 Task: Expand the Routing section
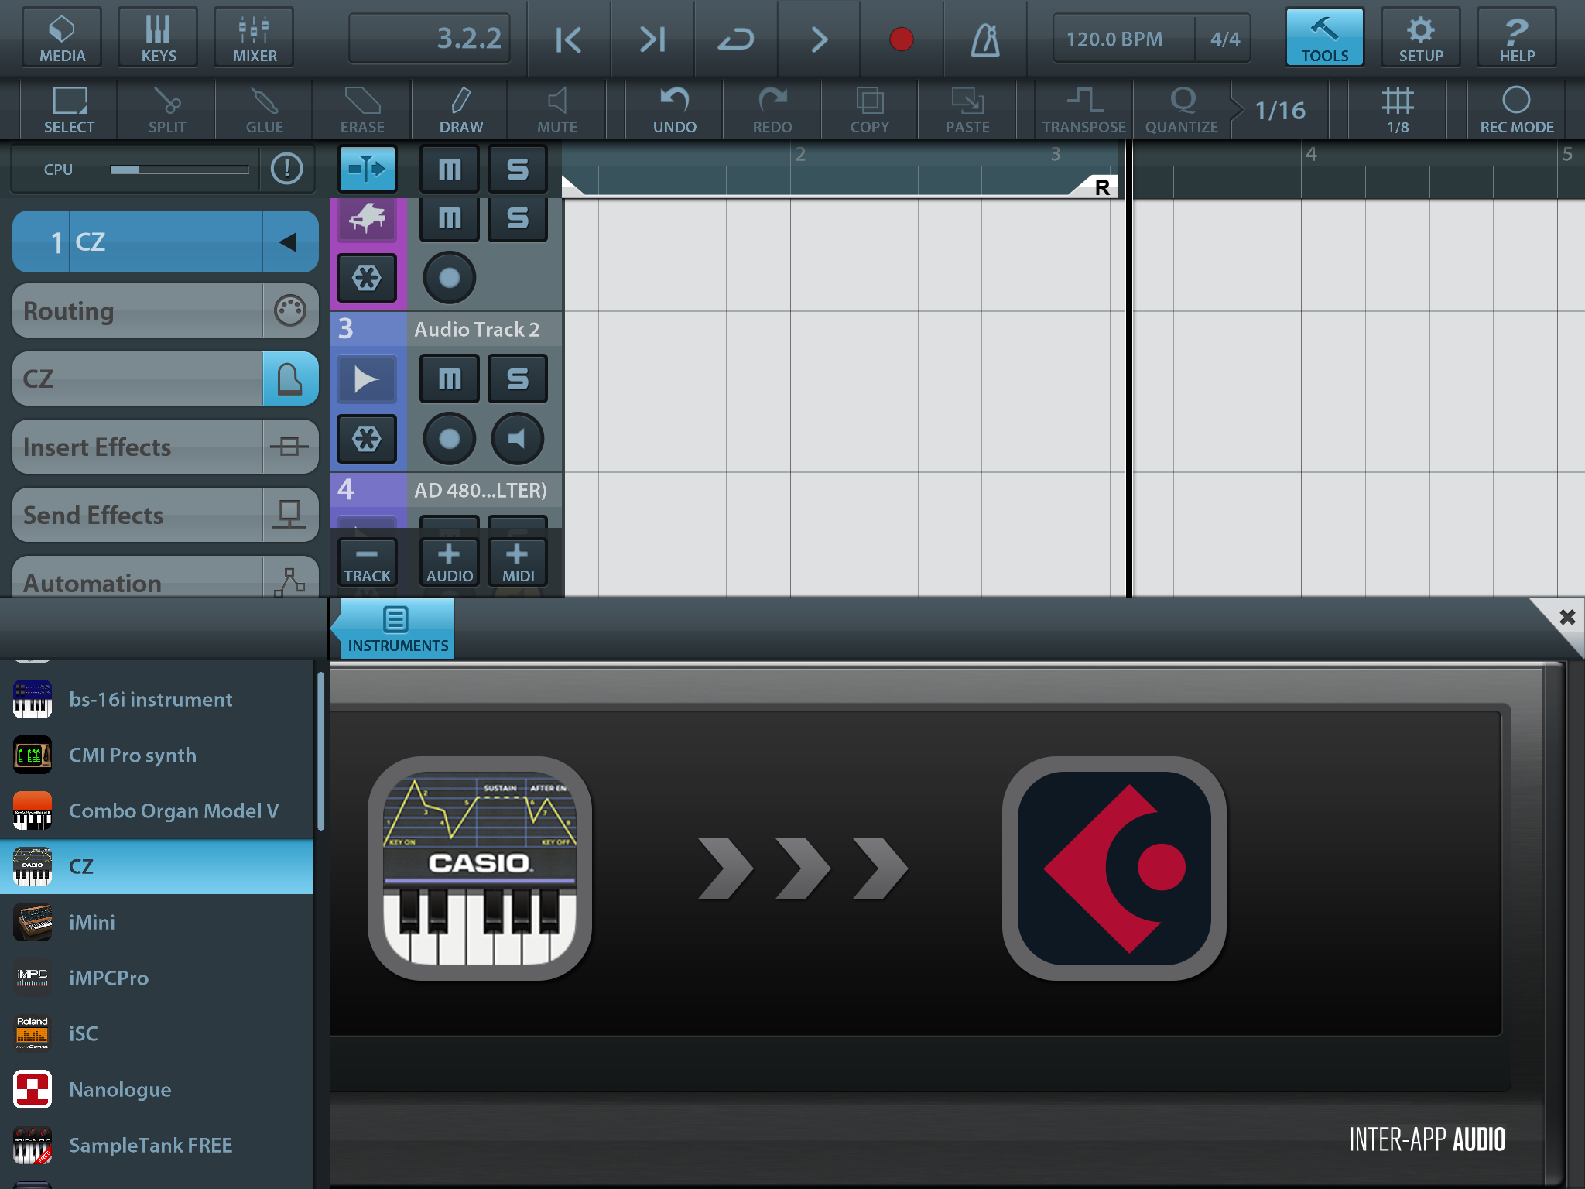pos(166,310)
